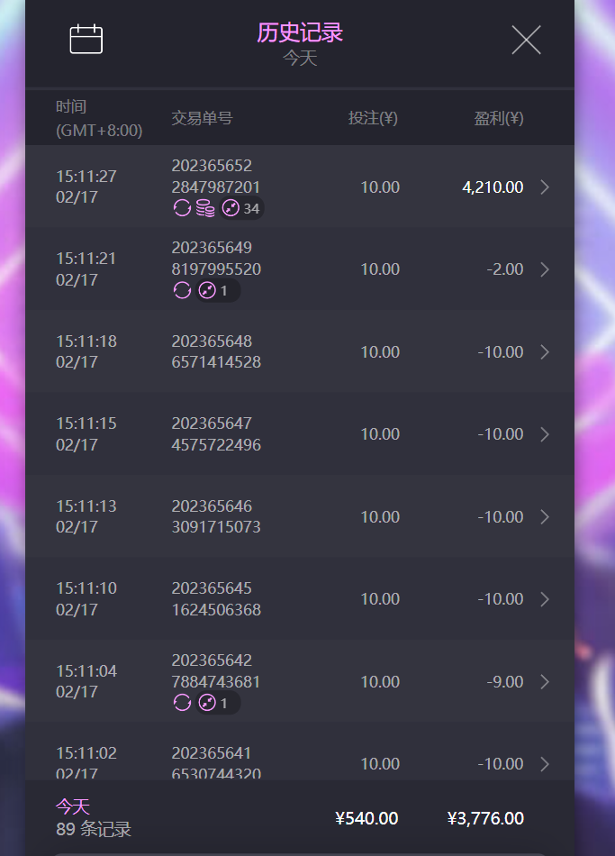Image resolution: width=615 pixels, height=856 pixels.
Task: Click the collapse badge showing 34
Action: pos(241,209)
